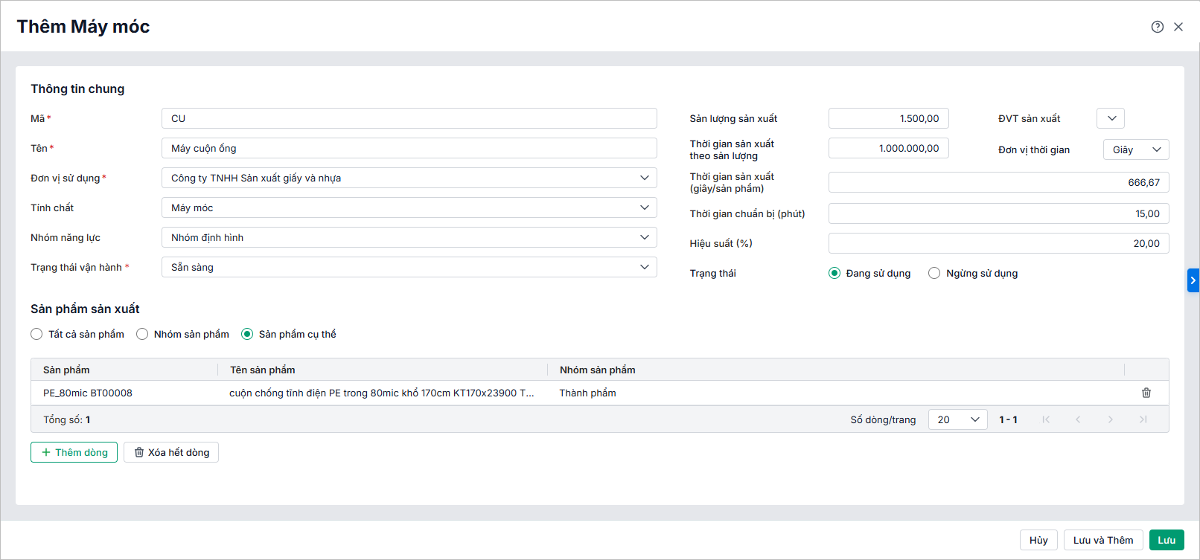1200x560 pixels.
Task: Close the Thêm Máy móc dialog
Action: (1178, 27)
